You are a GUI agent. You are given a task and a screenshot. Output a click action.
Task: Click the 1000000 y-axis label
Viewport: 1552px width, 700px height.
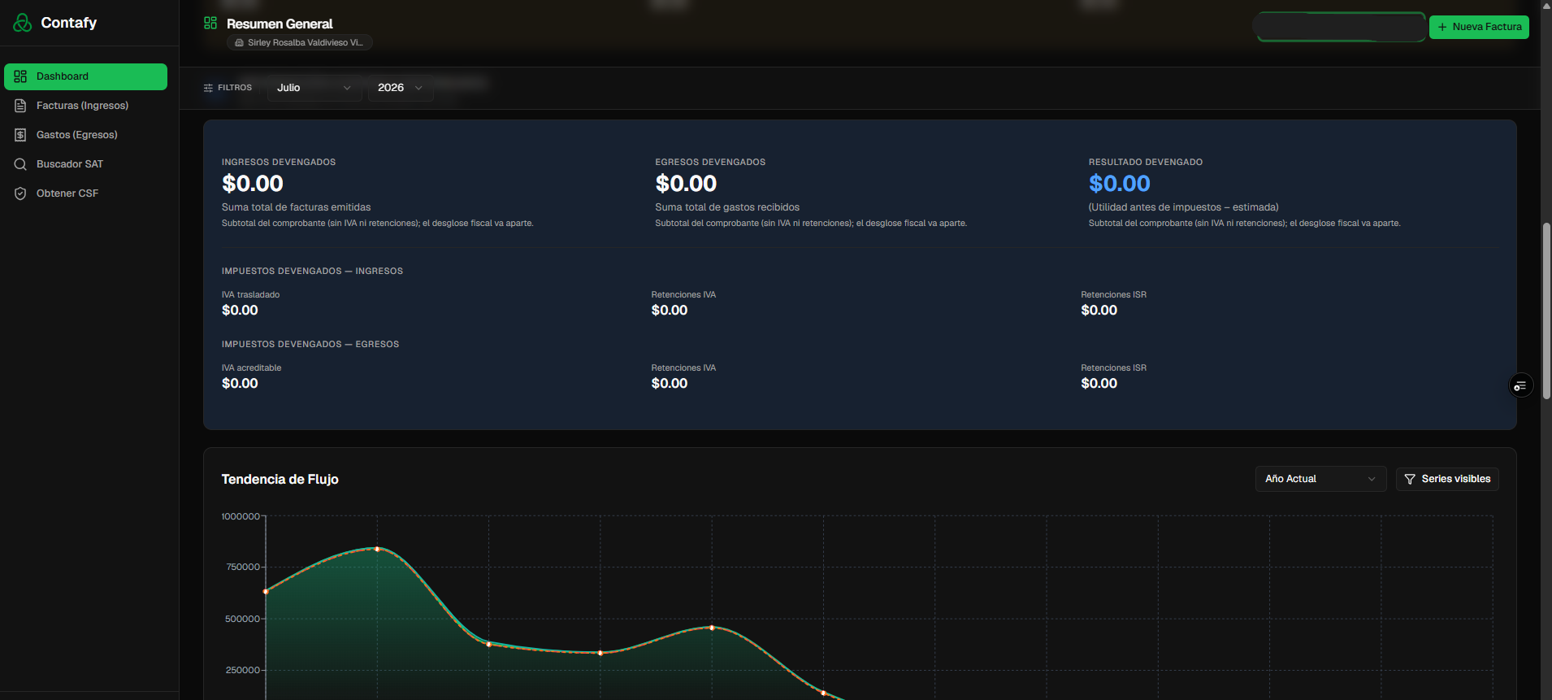pos(241,516)
